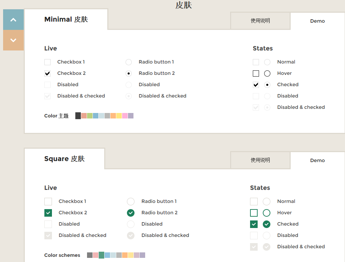Click Square States Hover green-outlined radio
The height and width of the screenshot is (262, 345).
[x=267, y=213]
